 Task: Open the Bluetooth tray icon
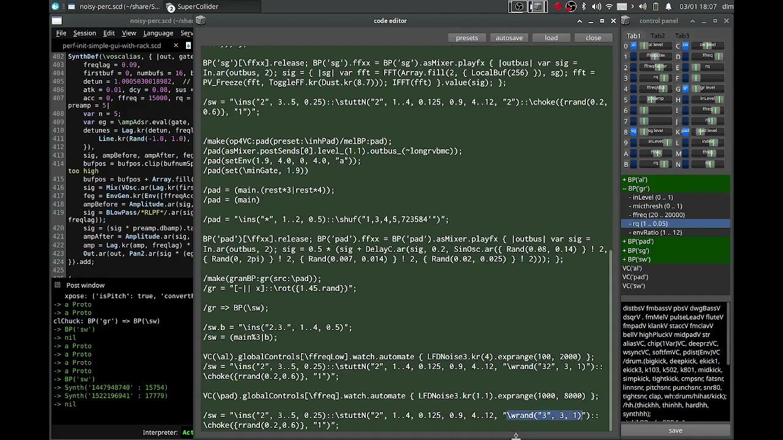(x=584, y=7)
